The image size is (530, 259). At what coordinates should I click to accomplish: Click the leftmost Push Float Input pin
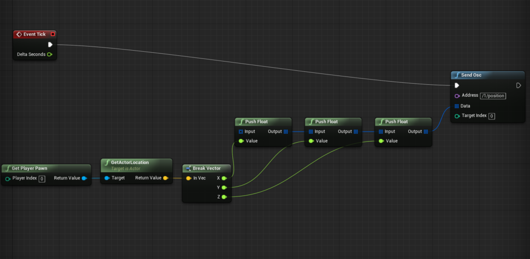point(241,131)
